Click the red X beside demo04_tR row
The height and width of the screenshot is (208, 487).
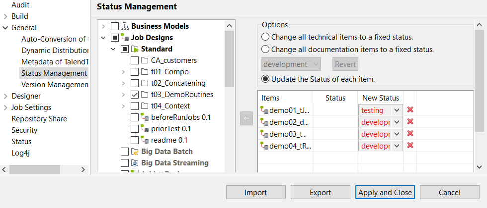[410, 146]
